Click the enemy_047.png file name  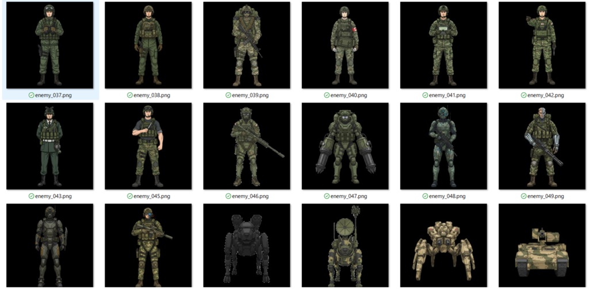[349, 196]
